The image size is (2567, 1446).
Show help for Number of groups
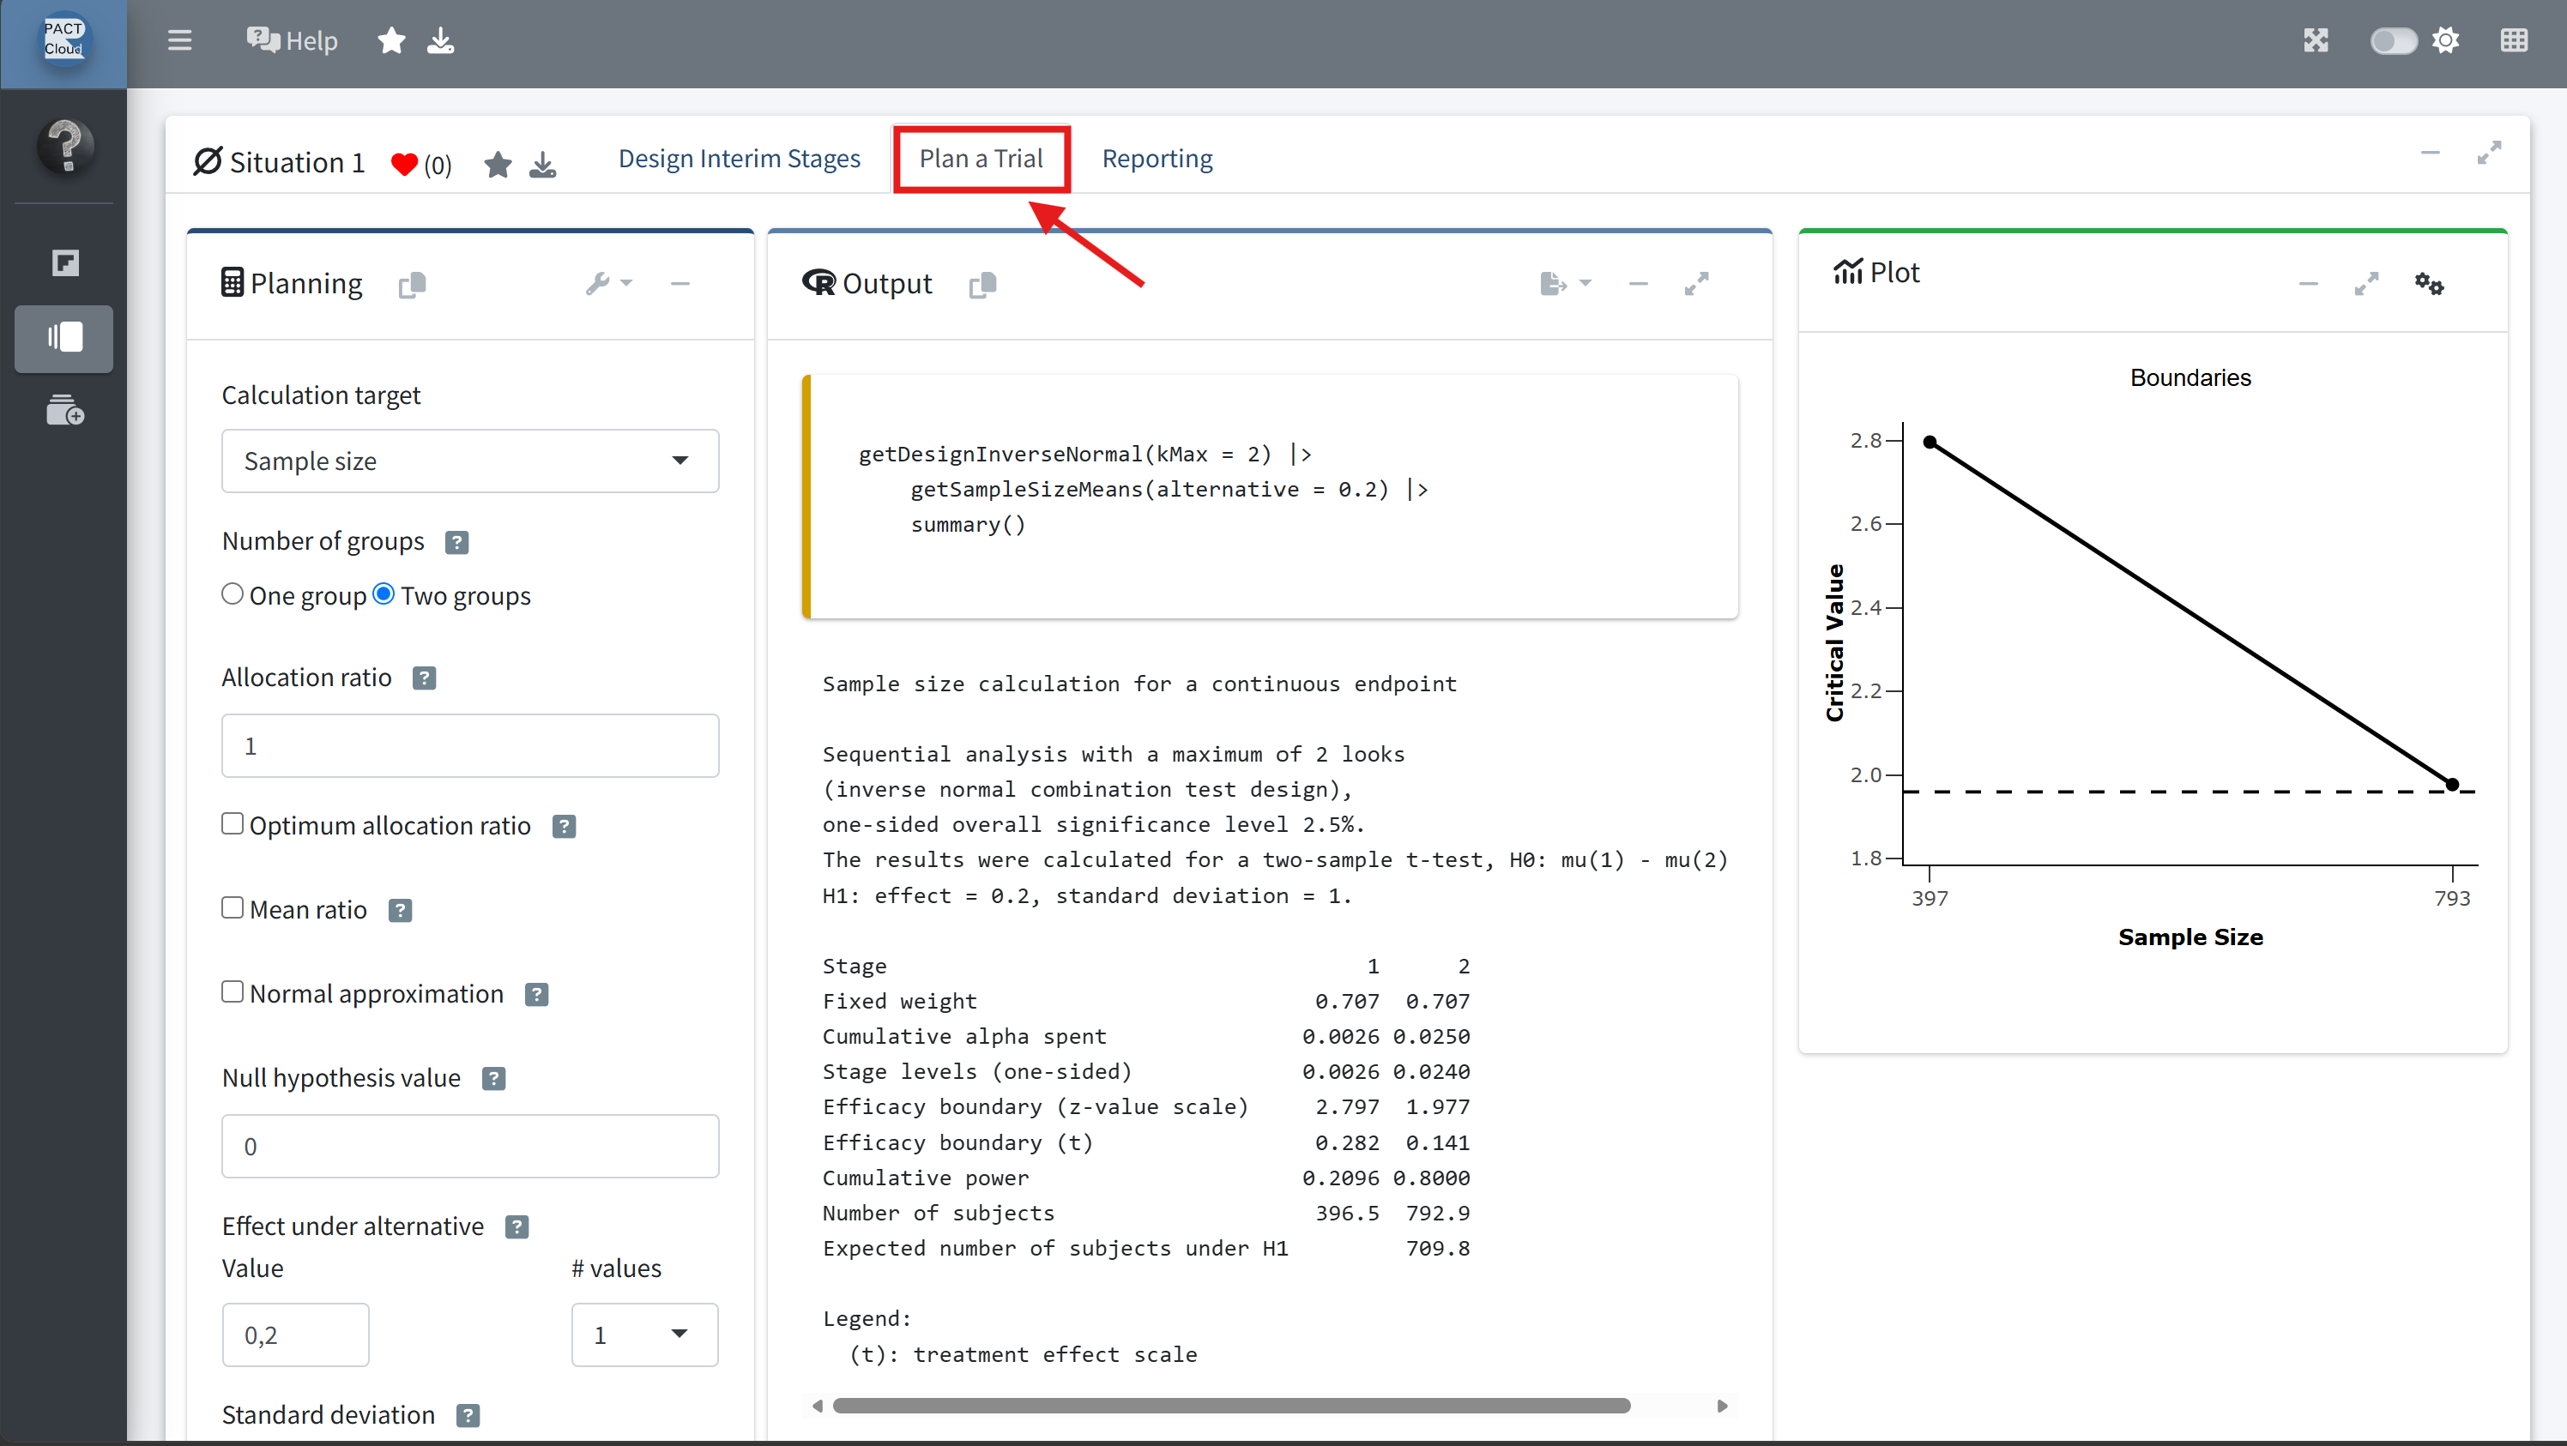(x=456, y=542)
